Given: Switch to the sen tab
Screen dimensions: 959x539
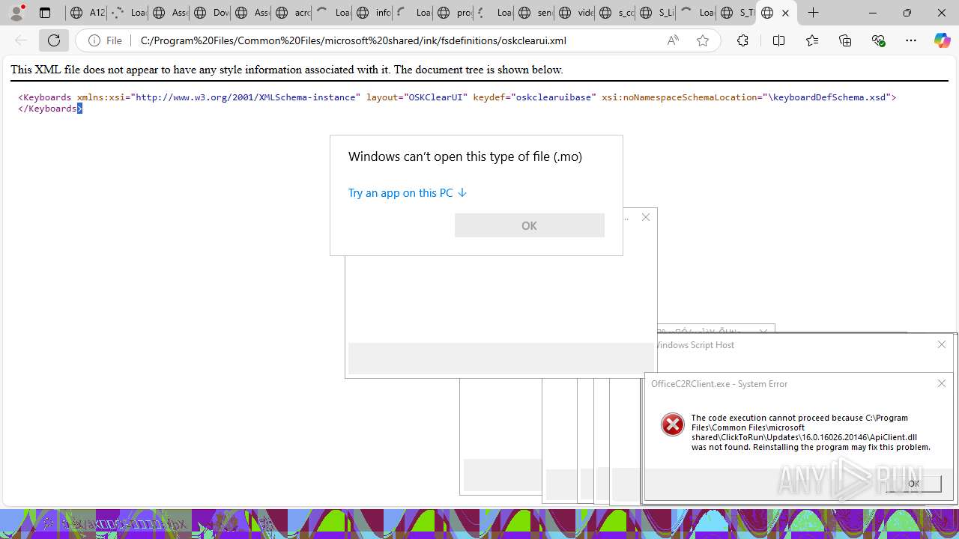Looking at the screenshot, I should point(534,13).
